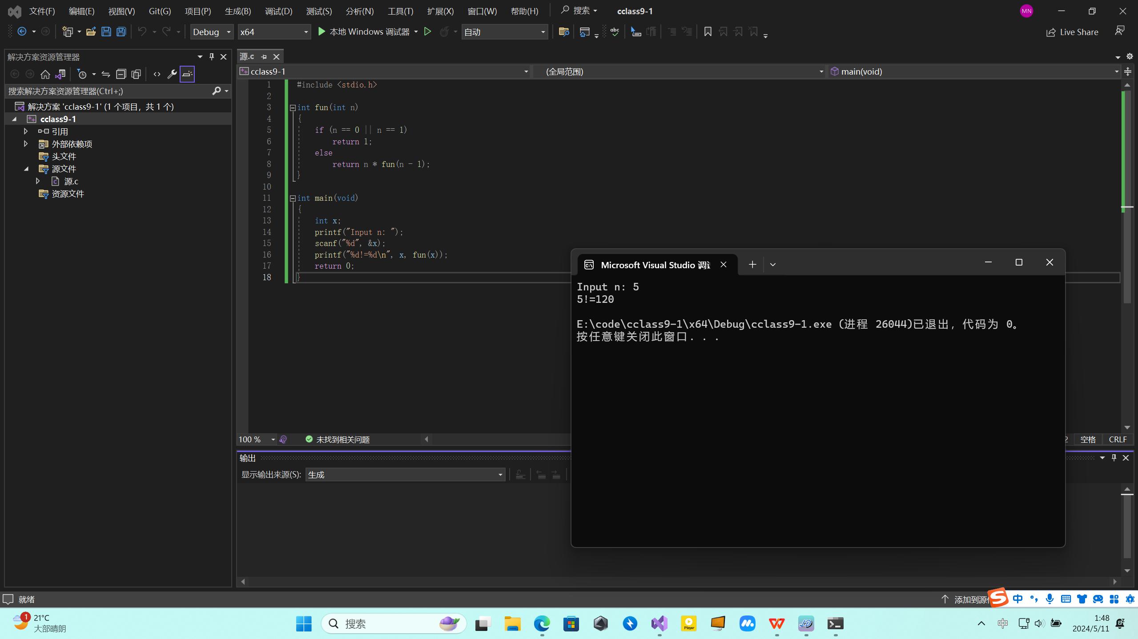Collapse the main function code fold
The width and height of the screenshot is (1138, 639).
(293, 198)
